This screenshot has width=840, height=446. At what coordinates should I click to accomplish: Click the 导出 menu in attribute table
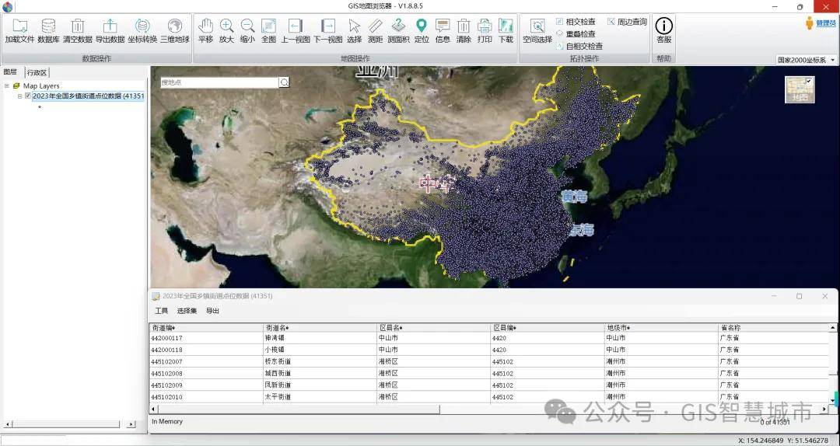pos(212,311)
